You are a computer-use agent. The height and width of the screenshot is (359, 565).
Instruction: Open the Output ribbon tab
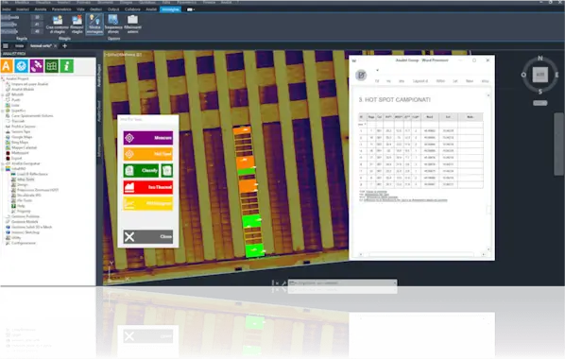[113, 9]
